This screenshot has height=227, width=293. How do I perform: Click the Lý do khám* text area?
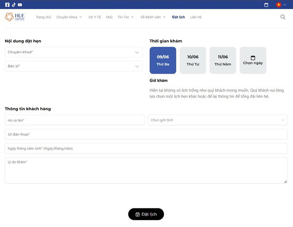[x=146, y=170]
